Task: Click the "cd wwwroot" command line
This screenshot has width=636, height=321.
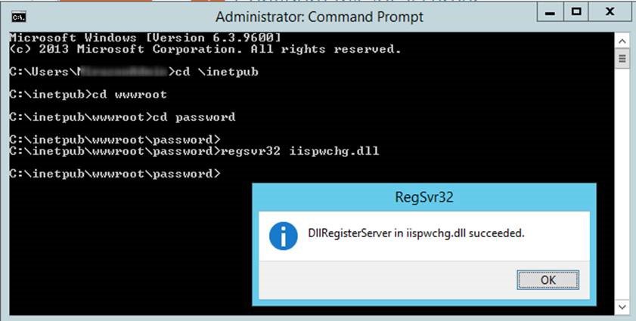Action: click(x=88, y=94)
